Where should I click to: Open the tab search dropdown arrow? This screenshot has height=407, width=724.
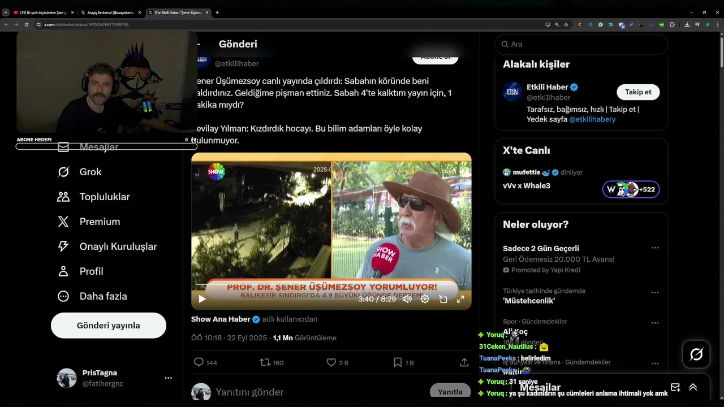(6, 12)
